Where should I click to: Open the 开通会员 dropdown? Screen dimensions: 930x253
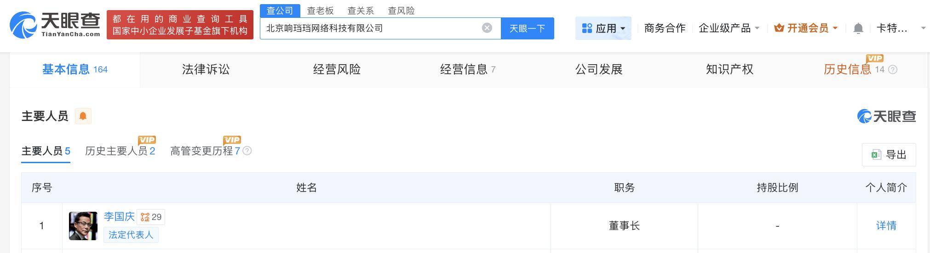click(x=806, y=28)
